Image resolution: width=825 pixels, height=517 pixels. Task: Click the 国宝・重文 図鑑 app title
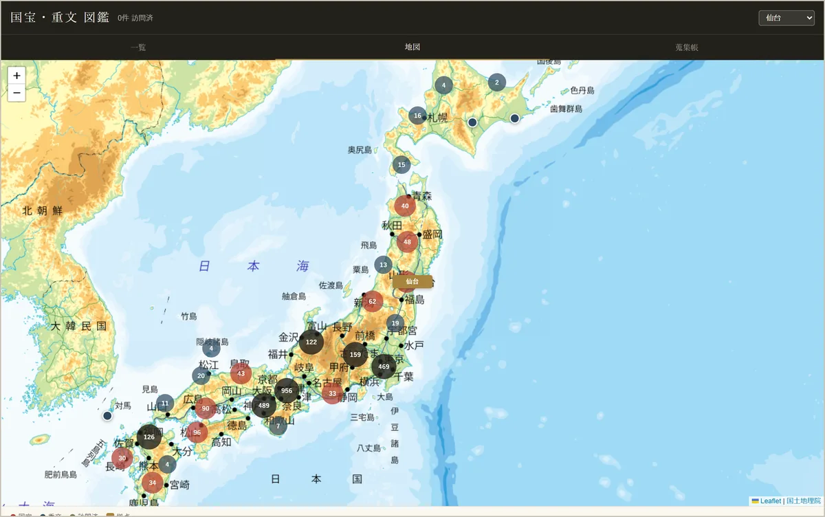click(60, 18)
